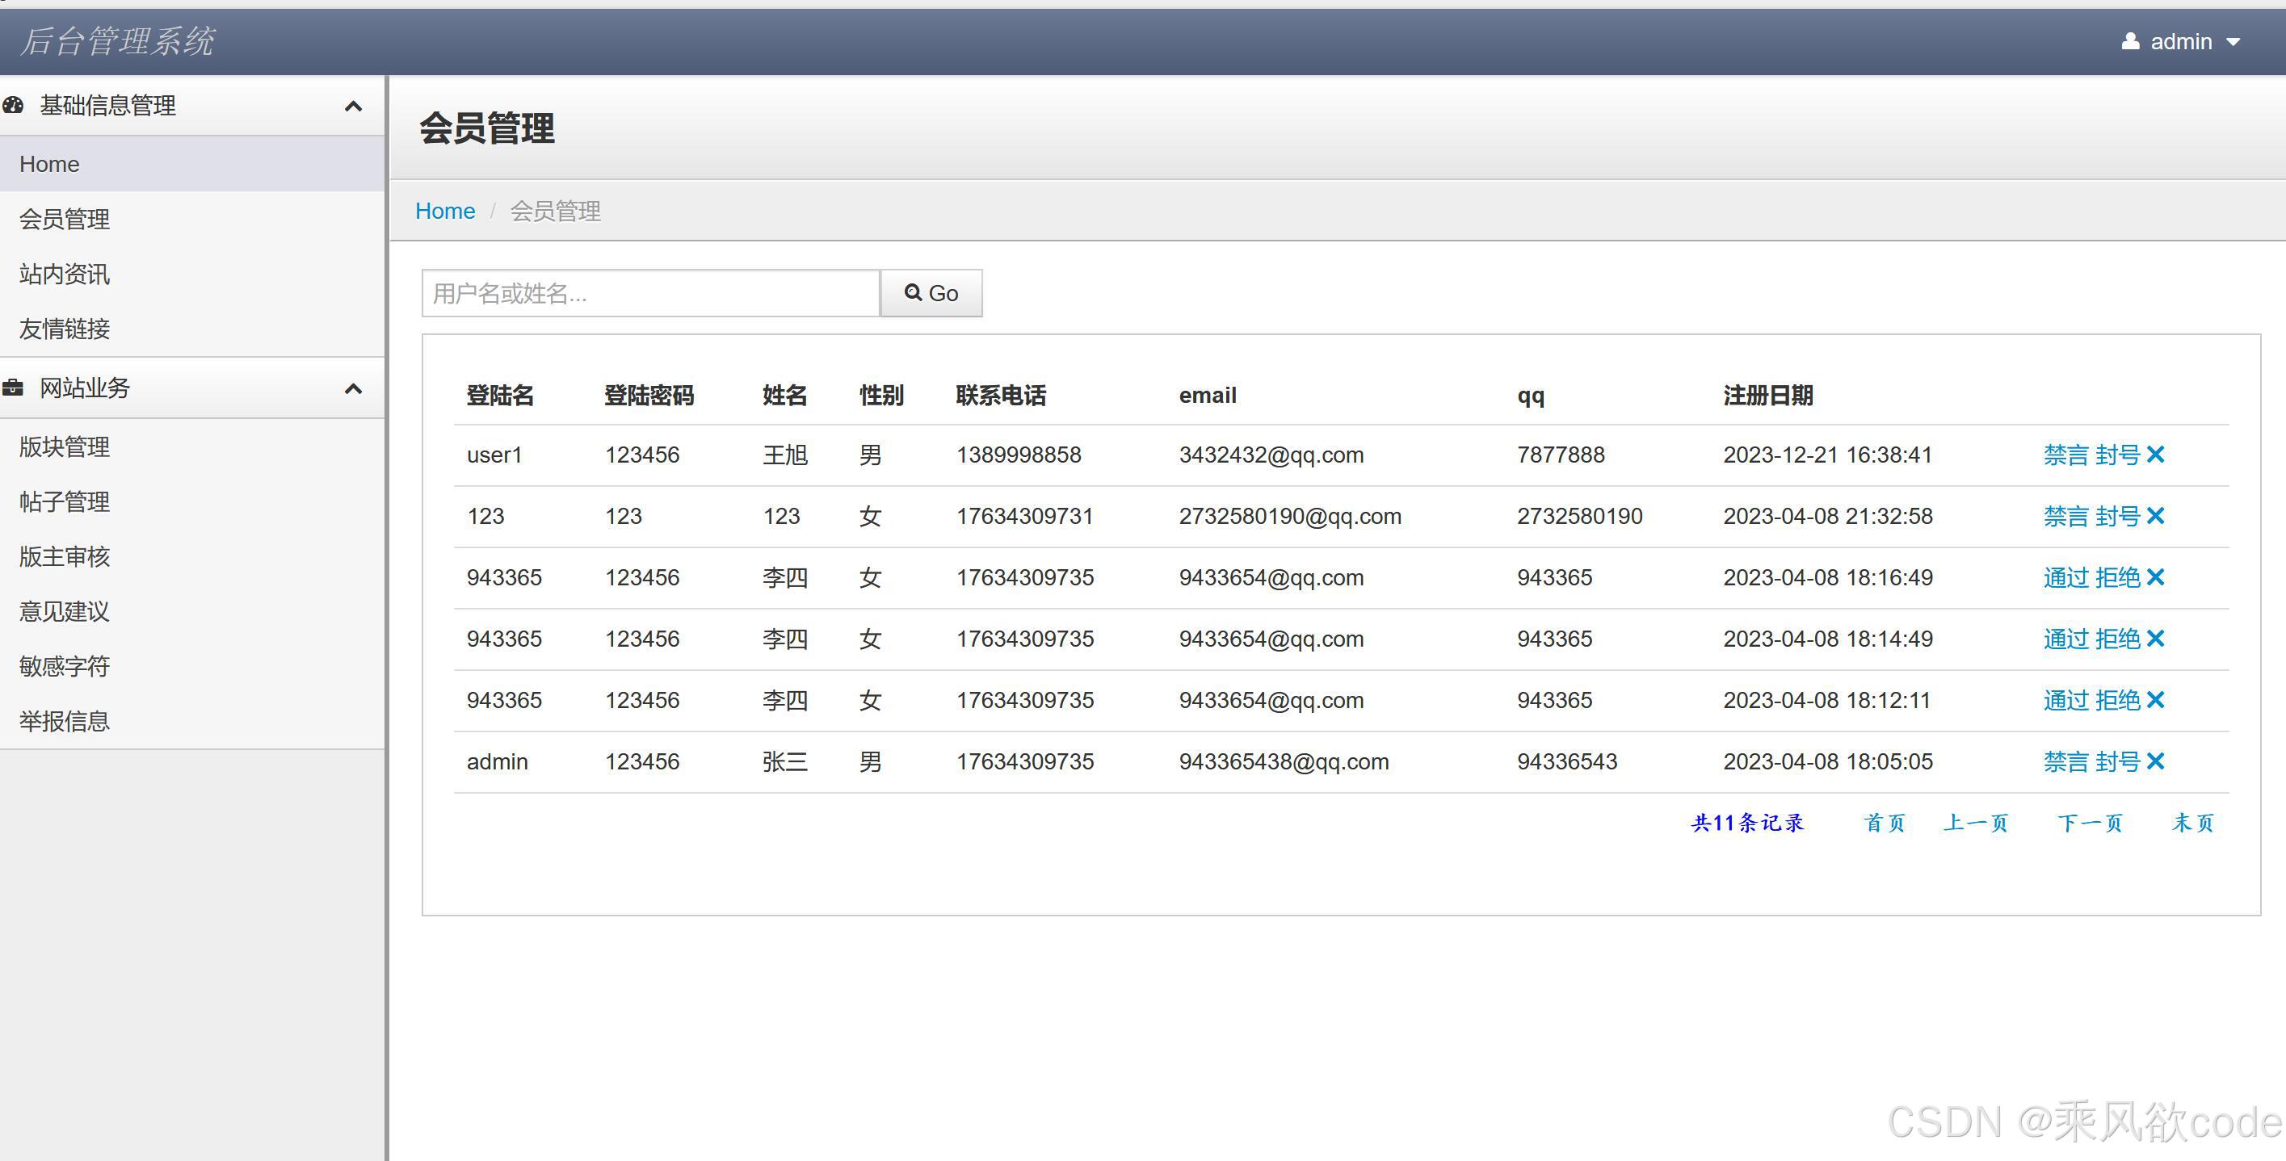Click the briefcase icon beside 网站业务
Screen dimensions: 2286x1161
[x=13, y=388]
